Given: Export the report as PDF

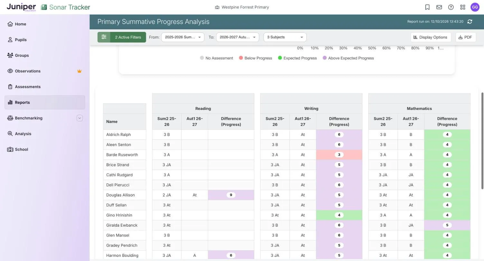Looking at the screenshot, I should coord(465,37).
